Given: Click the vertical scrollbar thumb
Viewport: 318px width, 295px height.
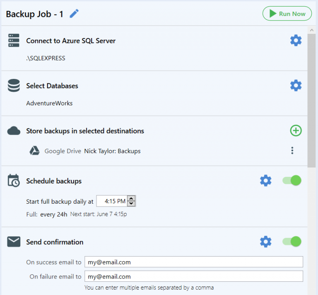Looking at the screenshot, I should coord(311,100).
